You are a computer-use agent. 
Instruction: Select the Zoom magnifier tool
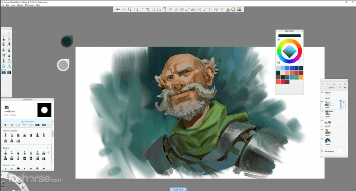click(130, 9)
